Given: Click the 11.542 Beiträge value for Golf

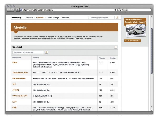Looking at the screenshot, I should [112, 108].
